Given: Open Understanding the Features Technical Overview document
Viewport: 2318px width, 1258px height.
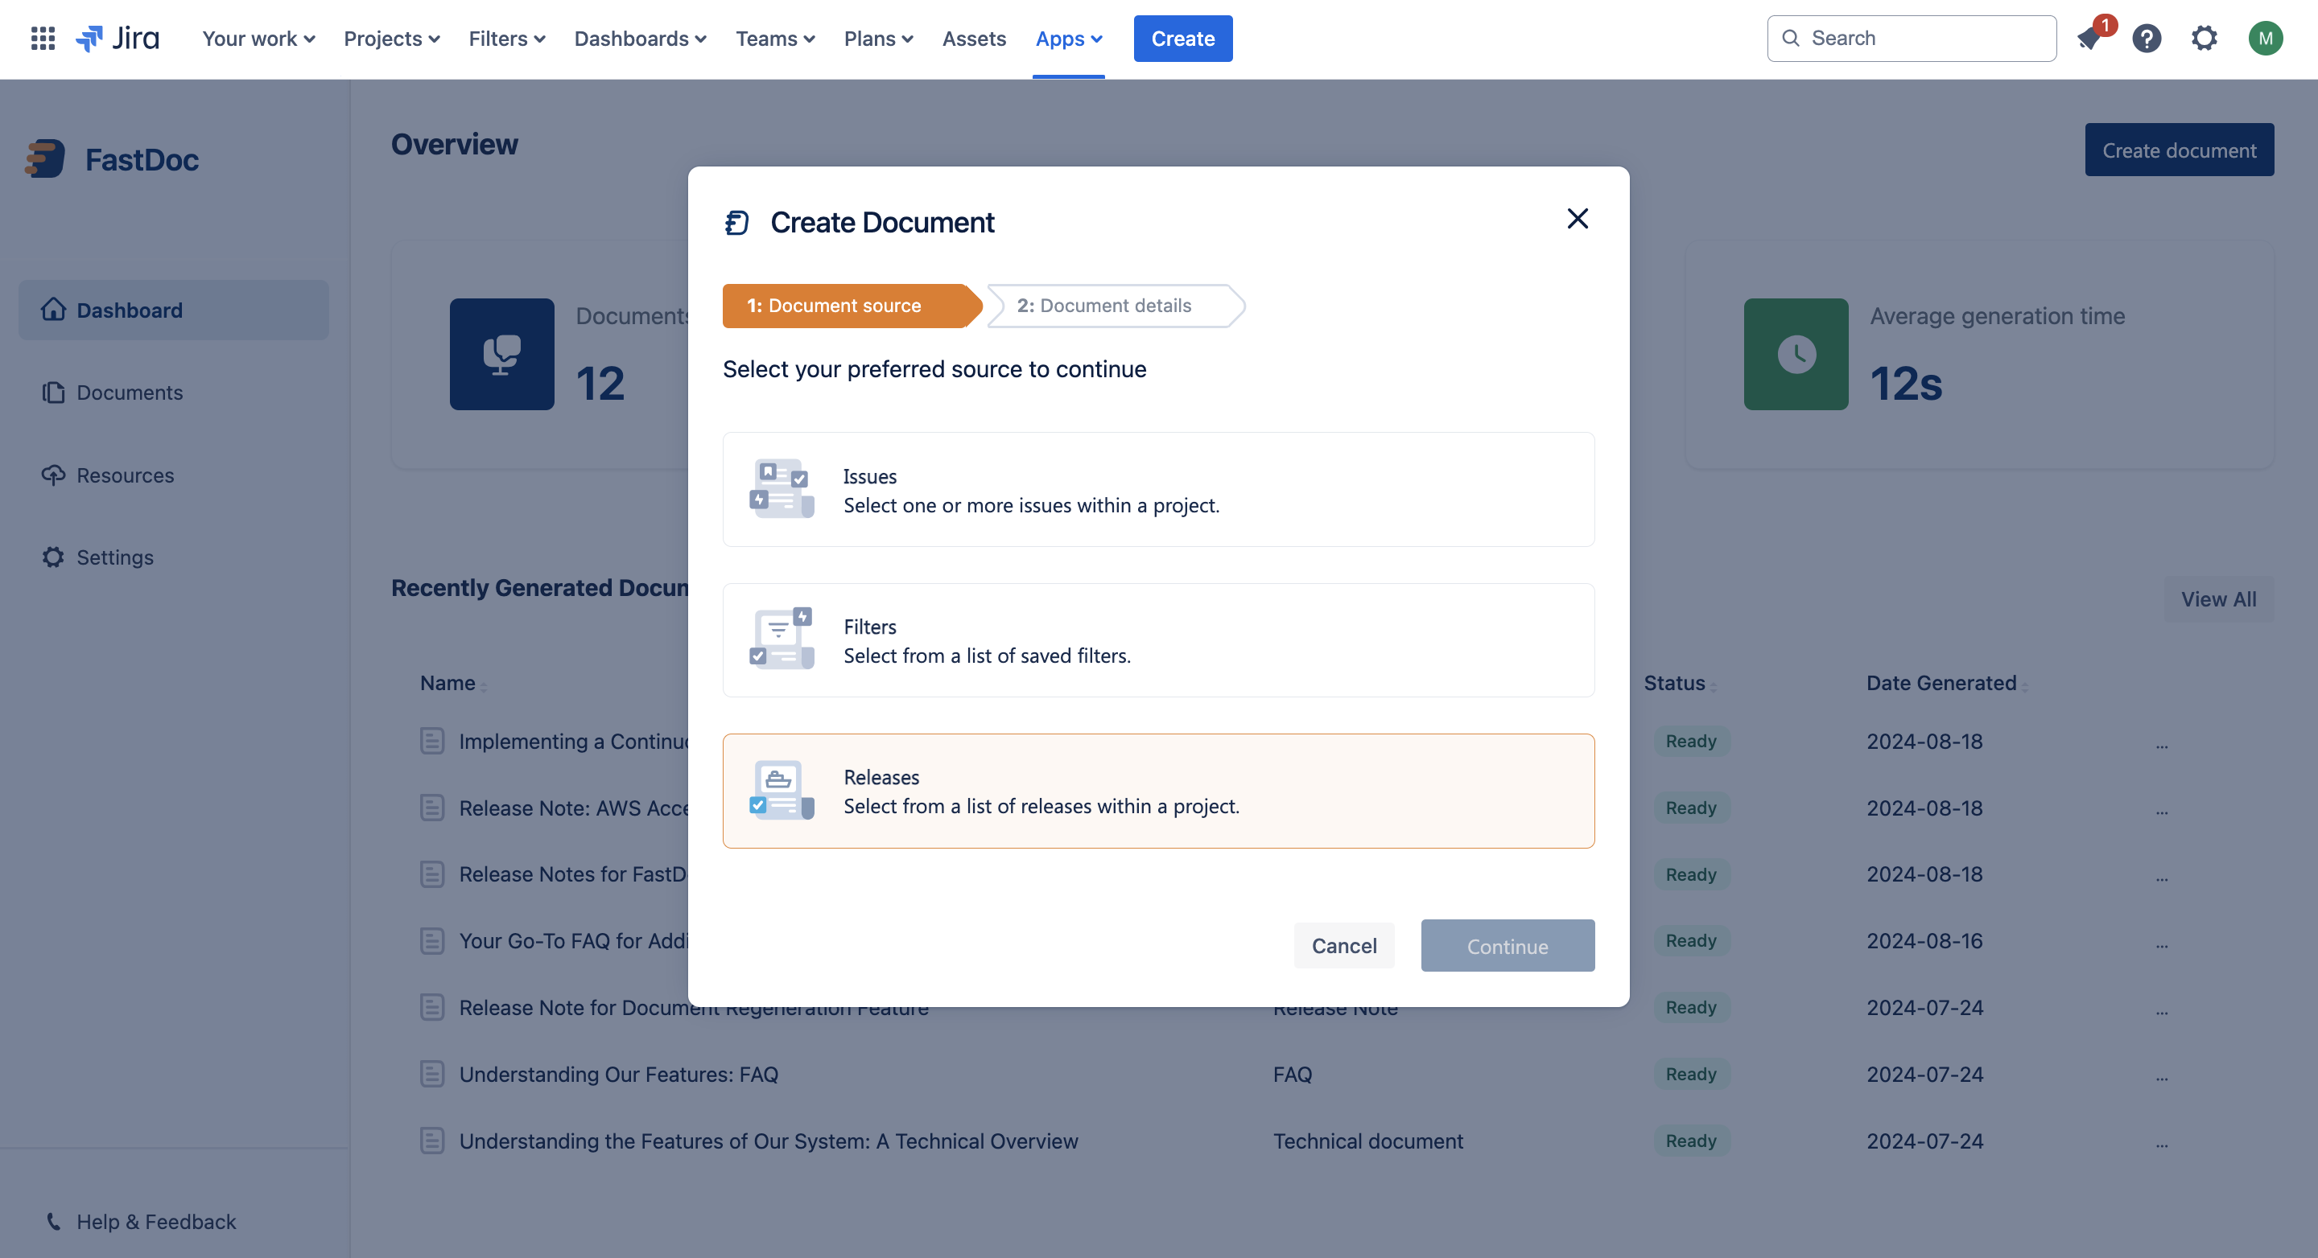Looking at the screenshot, I should [x=769, y=1141].
